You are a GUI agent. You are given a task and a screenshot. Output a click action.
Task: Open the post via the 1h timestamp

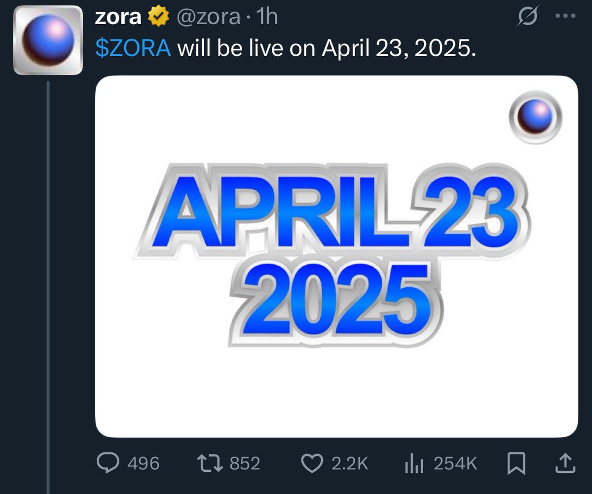coord(266,16)
